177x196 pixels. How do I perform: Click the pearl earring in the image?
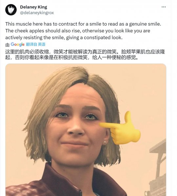[x=105, y=143]
